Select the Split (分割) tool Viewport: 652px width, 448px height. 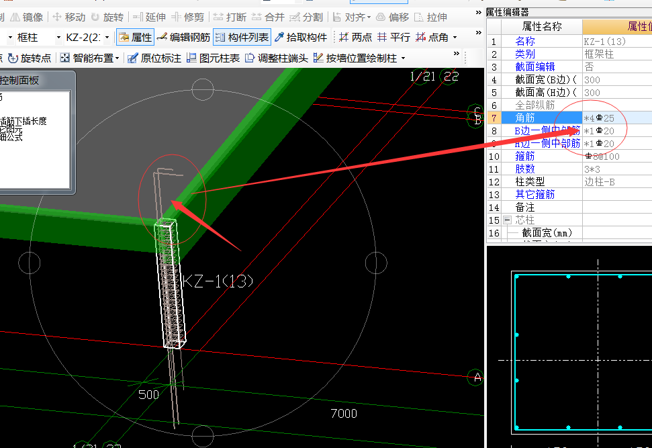pos(306,17)
